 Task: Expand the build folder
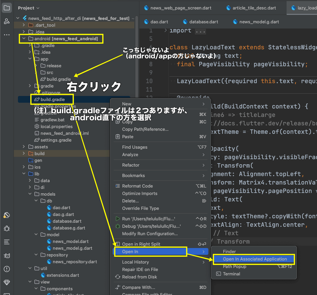pyautogui.click(x=24, y=153)
